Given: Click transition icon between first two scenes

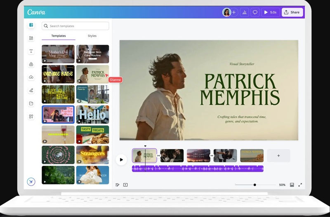Looking at the screenshot, I should (159, 156).
